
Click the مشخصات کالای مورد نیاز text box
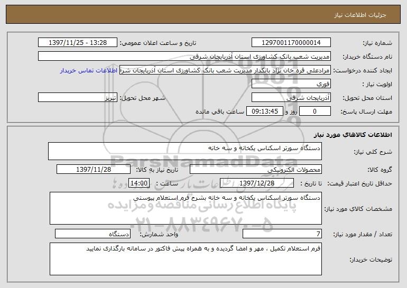tap(186, 208)
